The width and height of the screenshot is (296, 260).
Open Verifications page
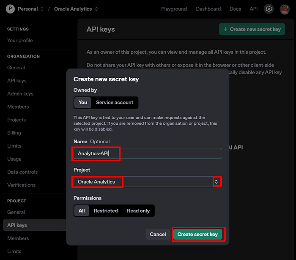pyautogui.click(x=21, y=185)
